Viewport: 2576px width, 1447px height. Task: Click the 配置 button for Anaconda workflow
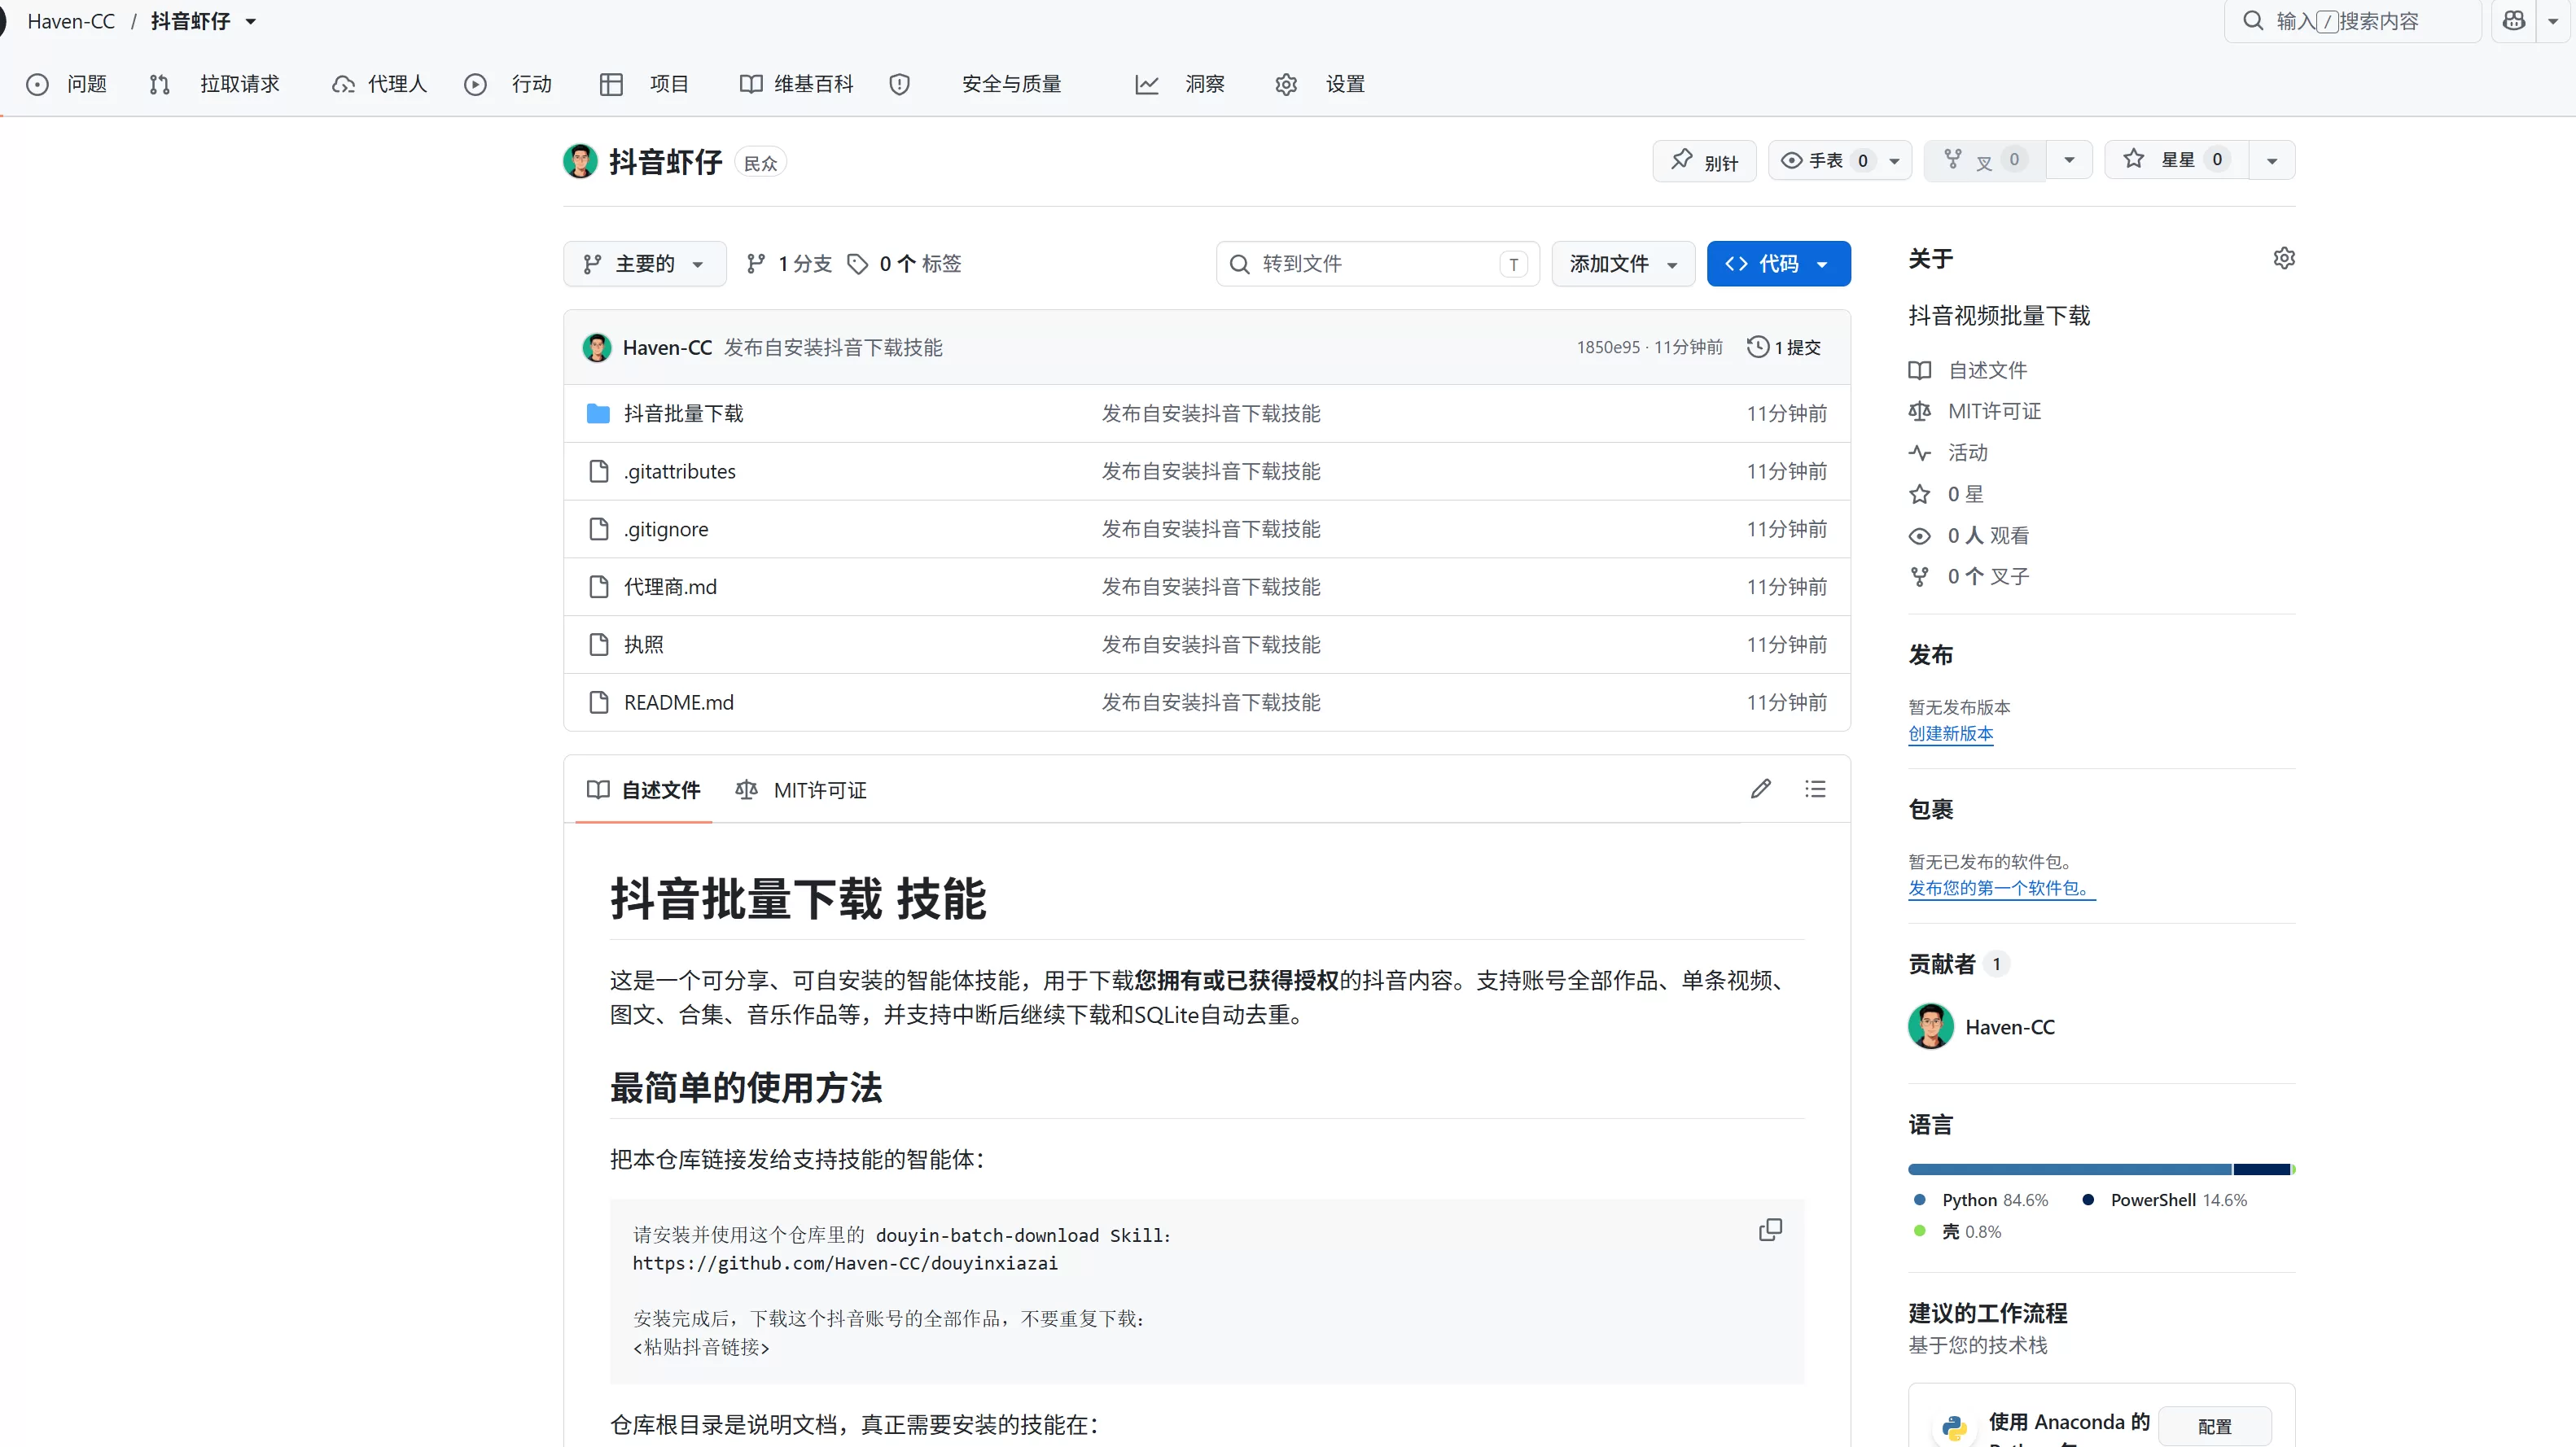tap(2214, 1426)
